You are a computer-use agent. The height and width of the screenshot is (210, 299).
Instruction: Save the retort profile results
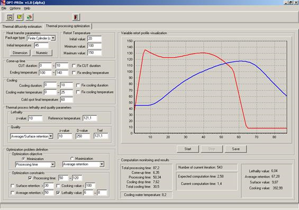[x=235, y=149]
